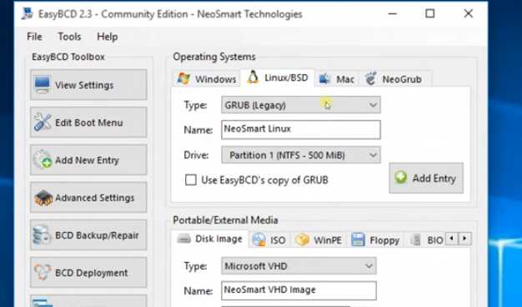Switch to the Mac tab

point(337,79)
